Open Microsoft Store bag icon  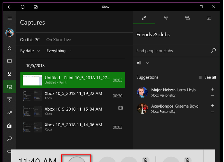pos(10,126)
